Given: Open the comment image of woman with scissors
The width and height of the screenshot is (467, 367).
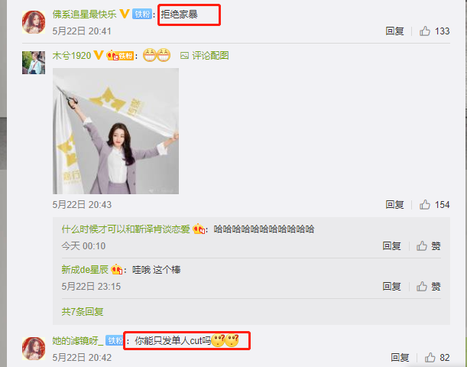Looking at the screenshot, I should click(115, 131).
